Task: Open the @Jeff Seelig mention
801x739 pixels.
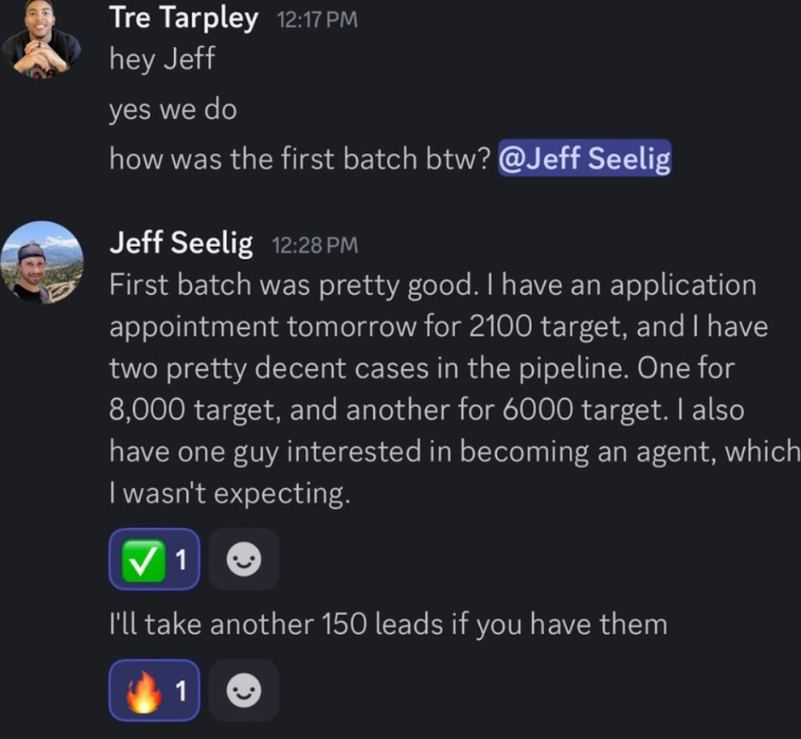Action: [x=584, y=159]
